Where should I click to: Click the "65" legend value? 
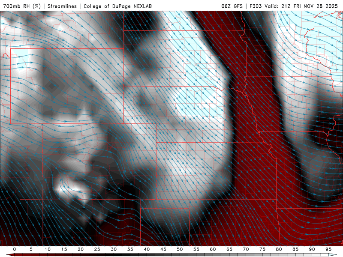pyautogui.click(x=229, y=249)
